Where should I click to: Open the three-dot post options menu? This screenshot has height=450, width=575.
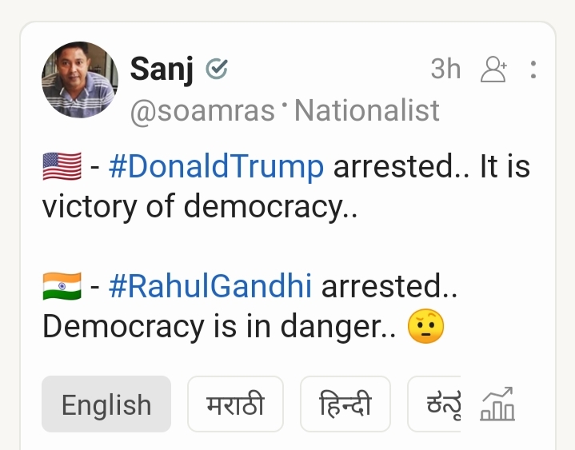533,70
